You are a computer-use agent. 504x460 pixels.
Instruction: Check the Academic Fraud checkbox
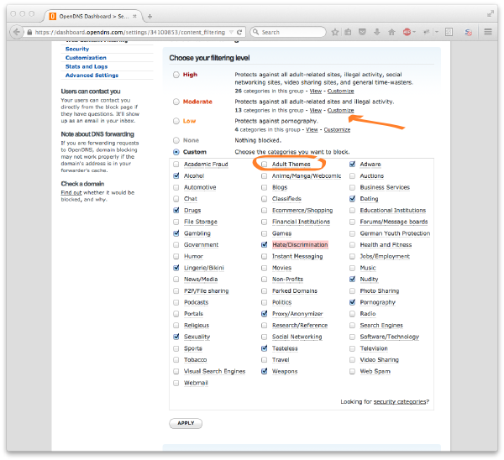(176, 165)
